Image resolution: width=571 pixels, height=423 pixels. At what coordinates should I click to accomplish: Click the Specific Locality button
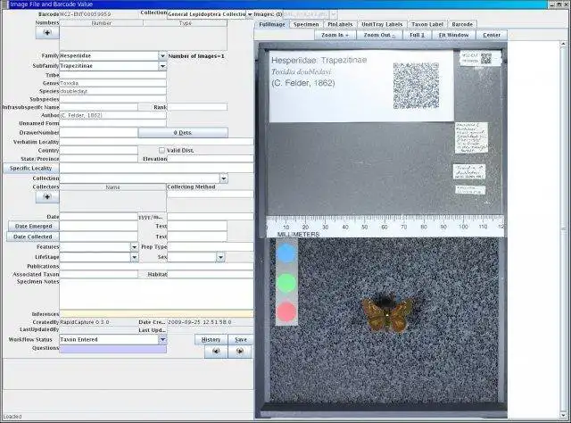(x=30, y=168)
